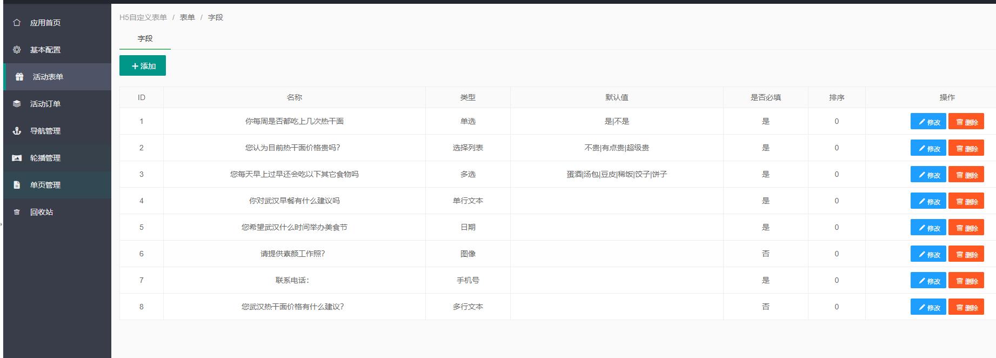The image size is (996, 358).
Task: Click the document icon beside 单页管理
Action: coord(17,185)
